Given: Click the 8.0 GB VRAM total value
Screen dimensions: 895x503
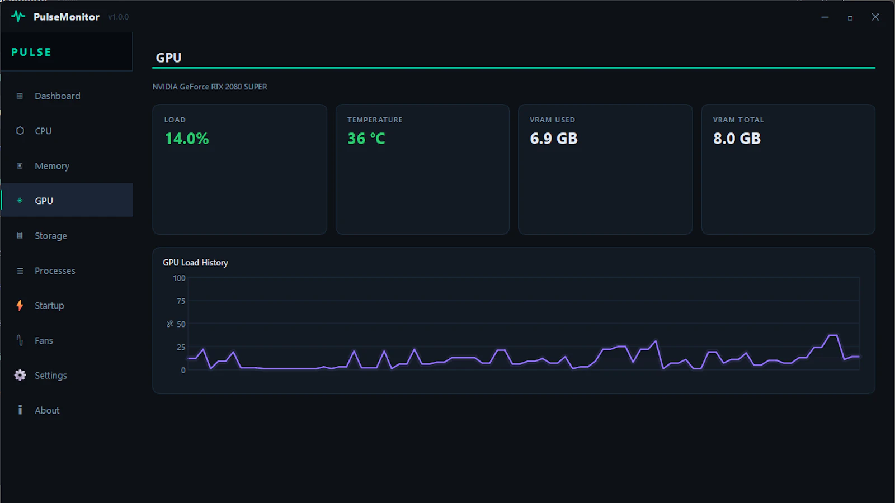Looking at the screenshot, I should [x=737, y=139].
